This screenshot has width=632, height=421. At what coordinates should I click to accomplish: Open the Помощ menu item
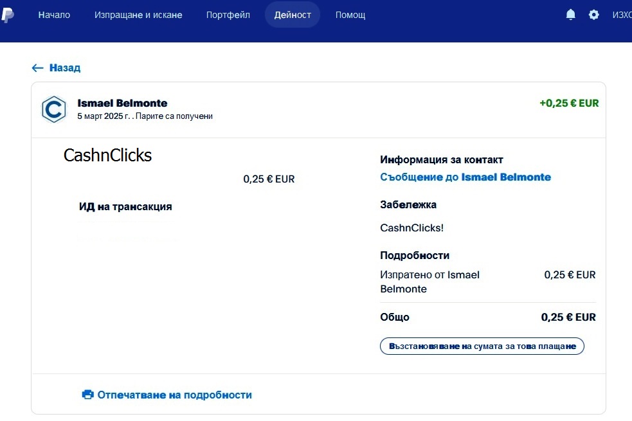click(350, 15)
